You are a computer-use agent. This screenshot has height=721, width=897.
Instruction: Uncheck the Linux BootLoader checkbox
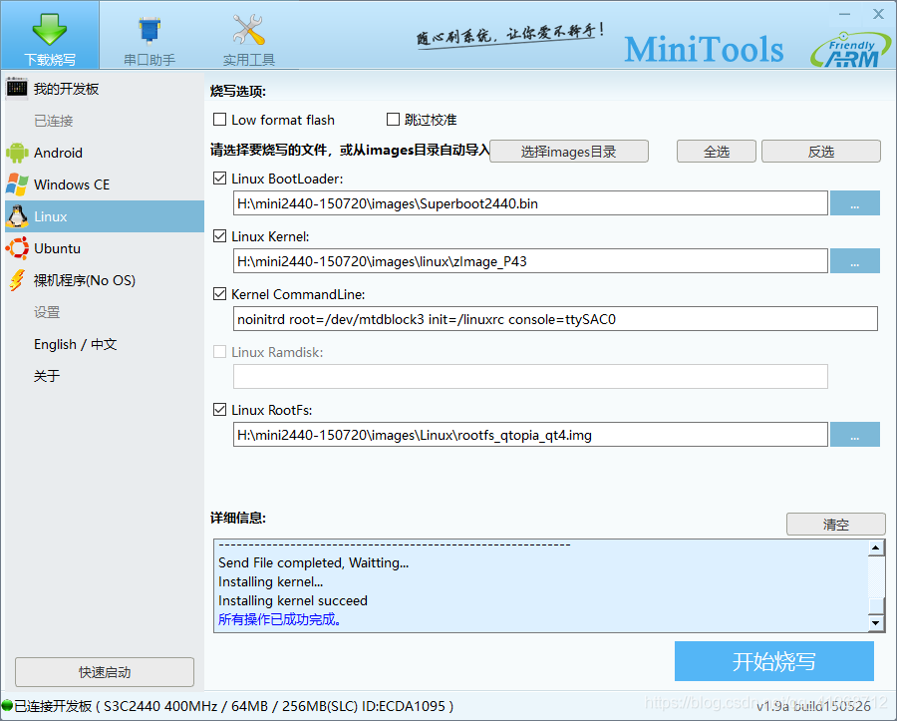(219, 178)
